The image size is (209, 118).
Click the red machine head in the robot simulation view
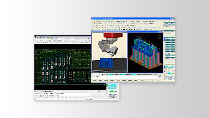tap(113, 35)
